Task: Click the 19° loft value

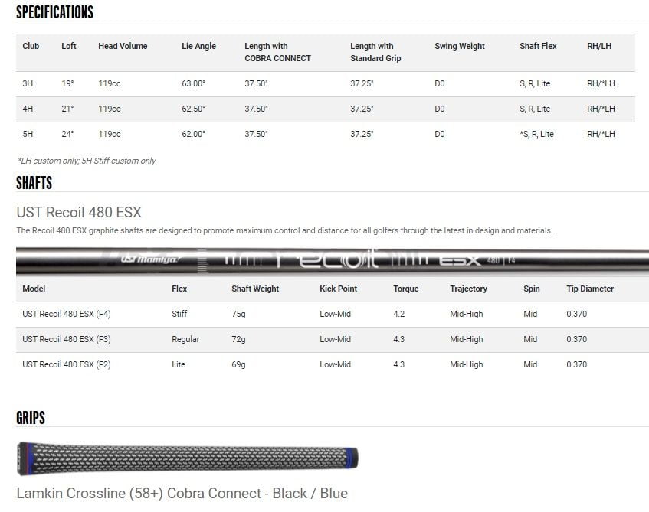Action: [67, 83]
